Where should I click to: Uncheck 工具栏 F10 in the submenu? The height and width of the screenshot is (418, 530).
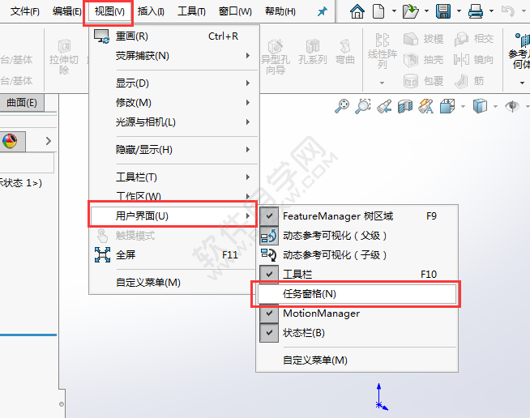tap(357, 274)
